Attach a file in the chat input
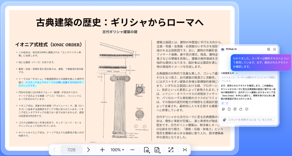Viewport: 292px width, 156px height. click(224, 120)
